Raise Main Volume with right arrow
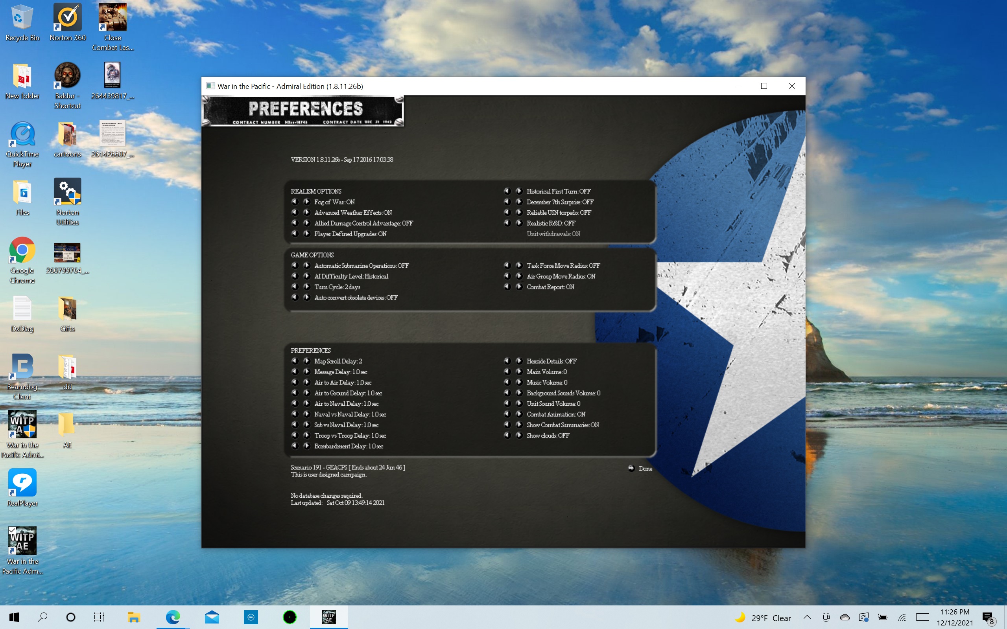Screen dimensions: 1007x629 coord(519,372)
